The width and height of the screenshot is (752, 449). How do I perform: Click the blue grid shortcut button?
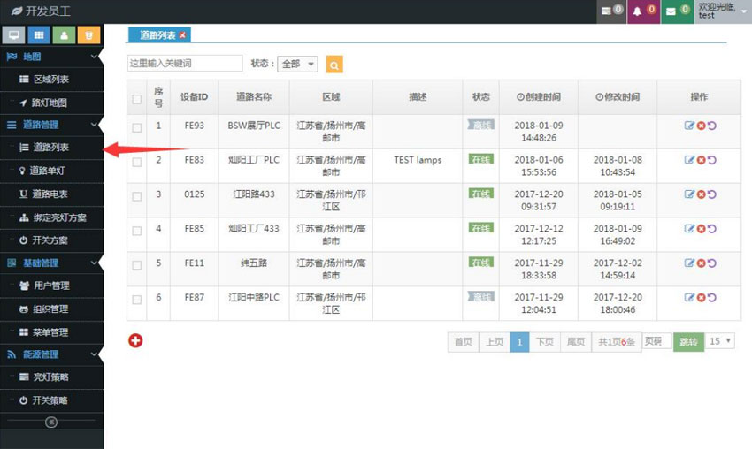[x=38, y=35]
